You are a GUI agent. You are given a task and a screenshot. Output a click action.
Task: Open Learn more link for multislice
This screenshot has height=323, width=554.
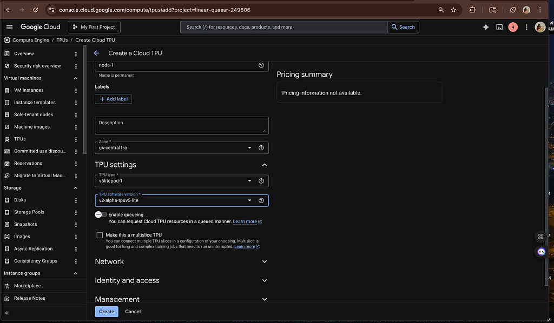pyautogui.click(x=247, y=246)
